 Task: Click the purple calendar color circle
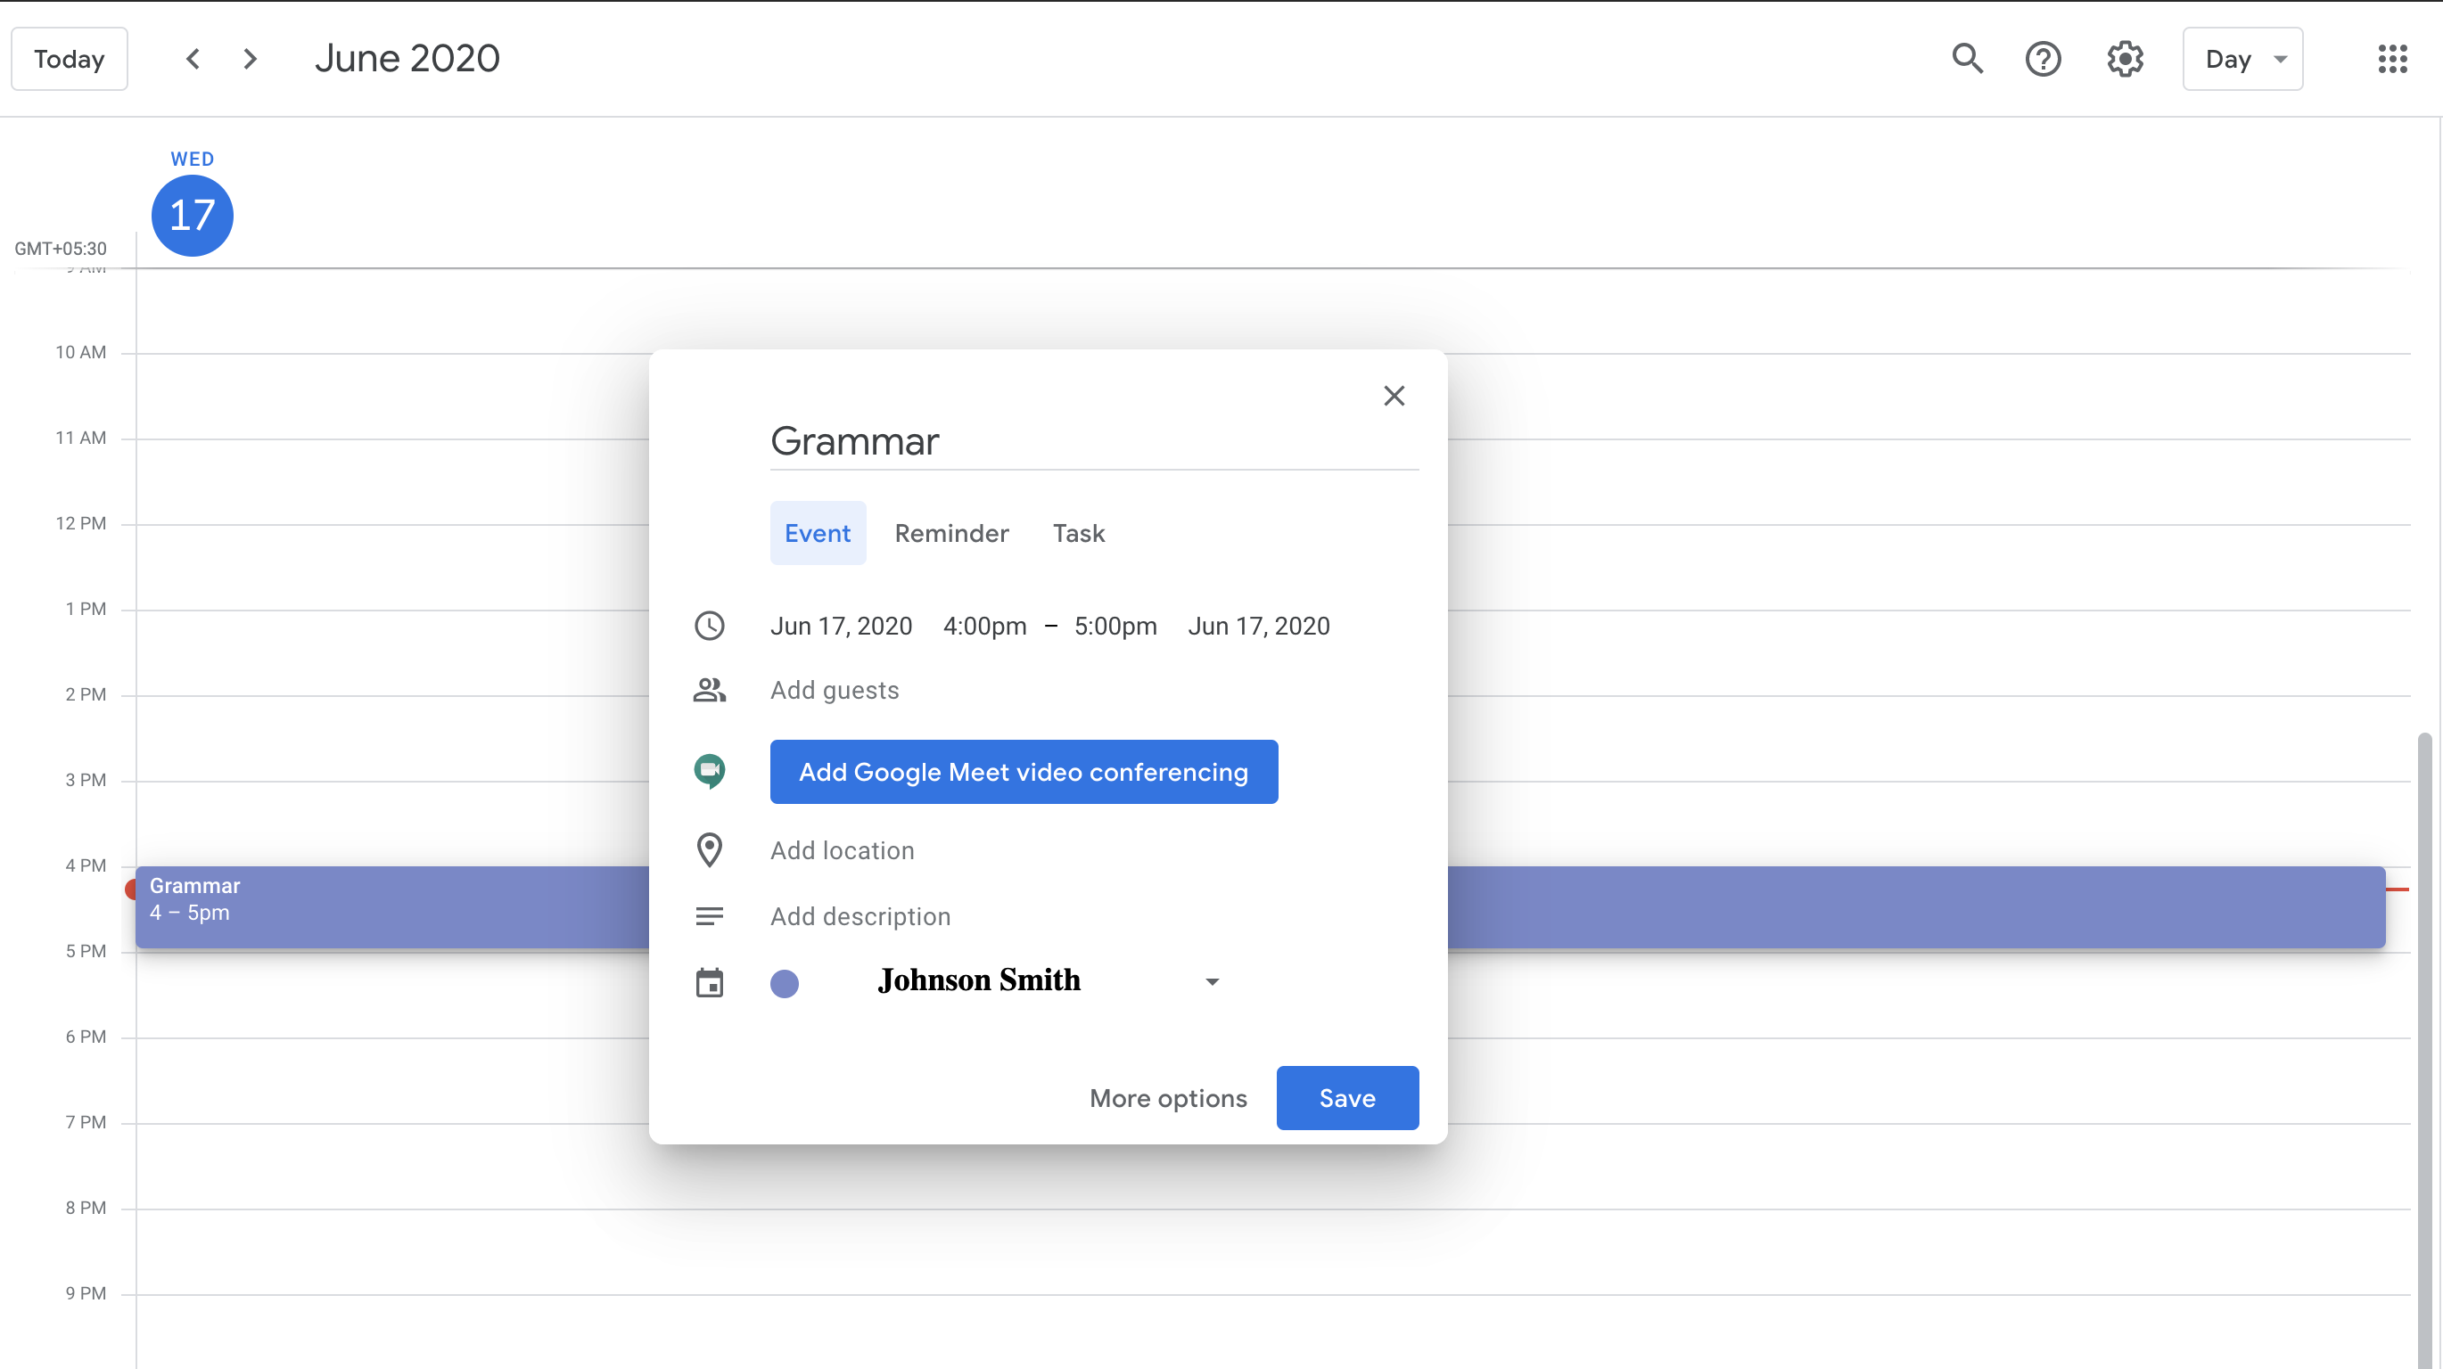coord(785,983)
